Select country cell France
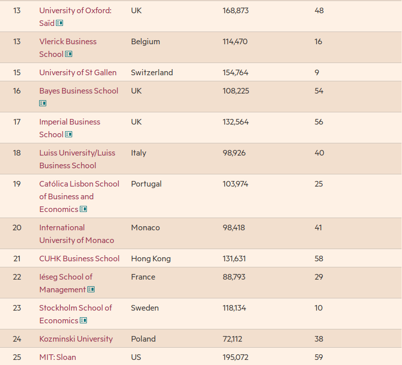Viewport: 402px width, 365px height. 143,277
